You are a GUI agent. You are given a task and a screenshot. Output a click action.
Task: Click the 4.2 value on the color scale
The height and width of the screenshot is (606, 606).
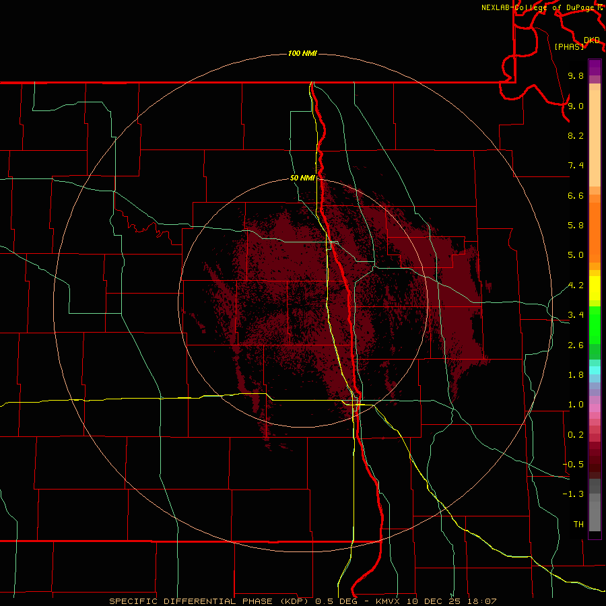(x=576, y=285)
